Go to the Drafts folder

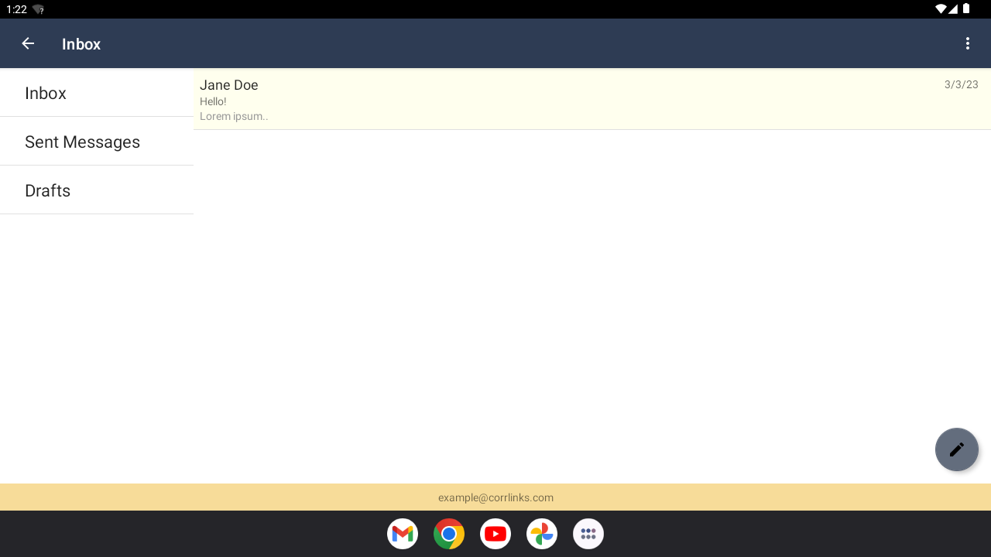(x=97, y=190)
